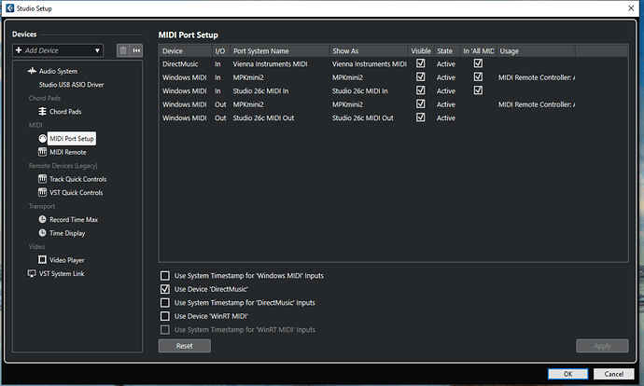Click the Visible column header
The image size is (644, 386).
pos(421,51)
